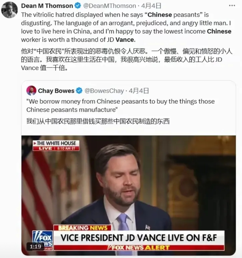The height and width of the screenshot is (258, 242).
Task: Click Chay Bowes' blue verified badge
Action: click(x=79, y=91)
